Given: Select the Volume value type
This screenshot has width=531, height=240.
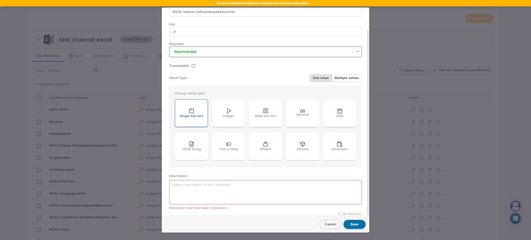Looking at the screenshot, I should coord(302,146).
